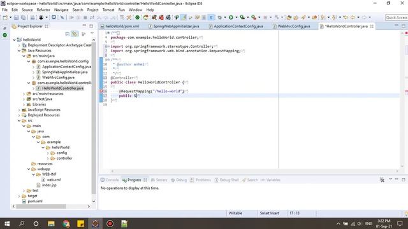408x229 pixels.
Task: Click the green Spring Boot dashboard icon
Action: 138,17
